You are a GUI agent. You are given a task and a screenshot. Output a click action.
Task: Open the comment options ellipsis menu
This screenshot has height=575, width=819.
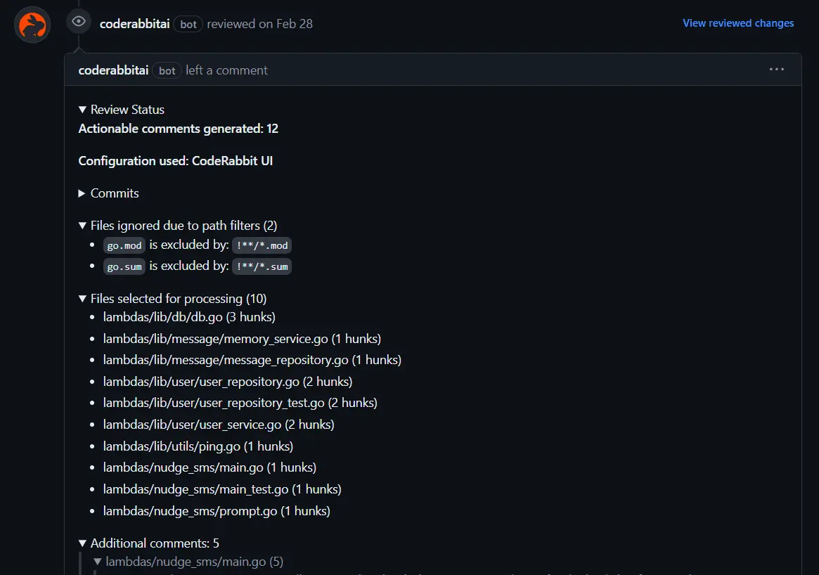coord(776,69)
